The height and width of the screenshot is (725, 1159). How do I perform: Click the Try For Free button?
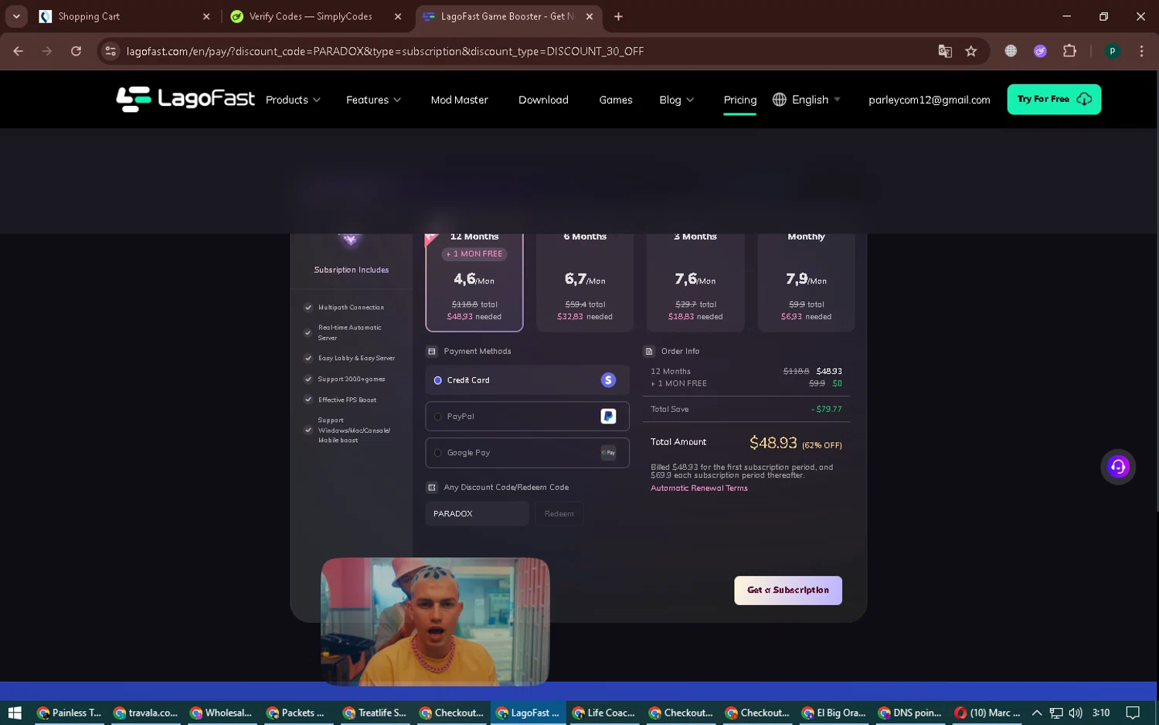[x=1054, y=99]
